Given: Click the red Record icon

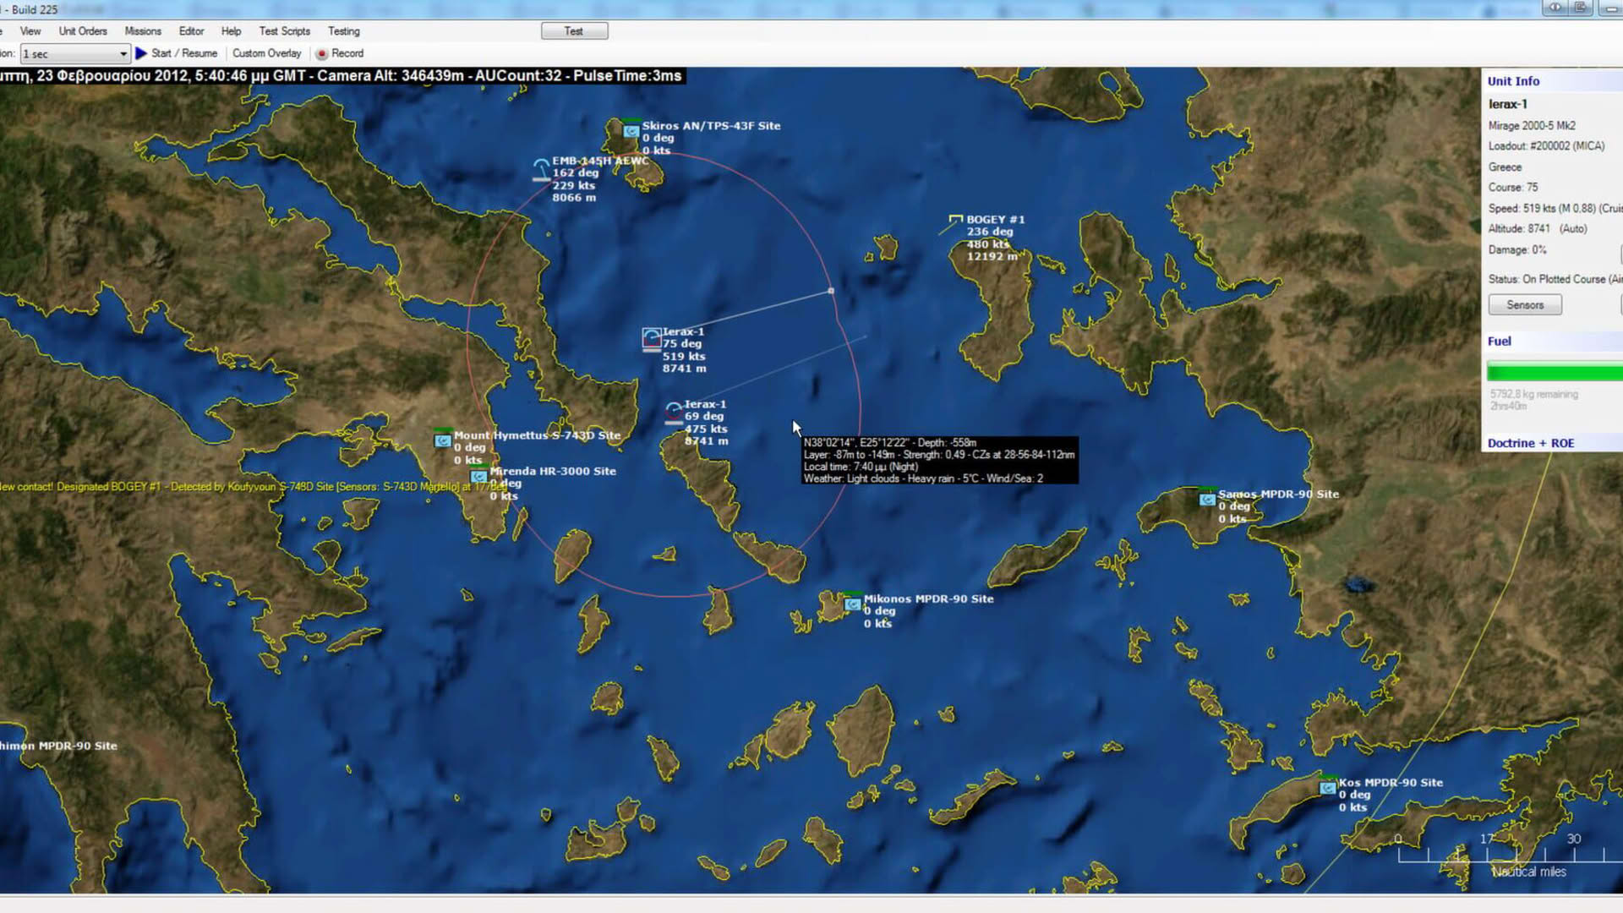Looking at the screenshot, I should coord(321,53).
